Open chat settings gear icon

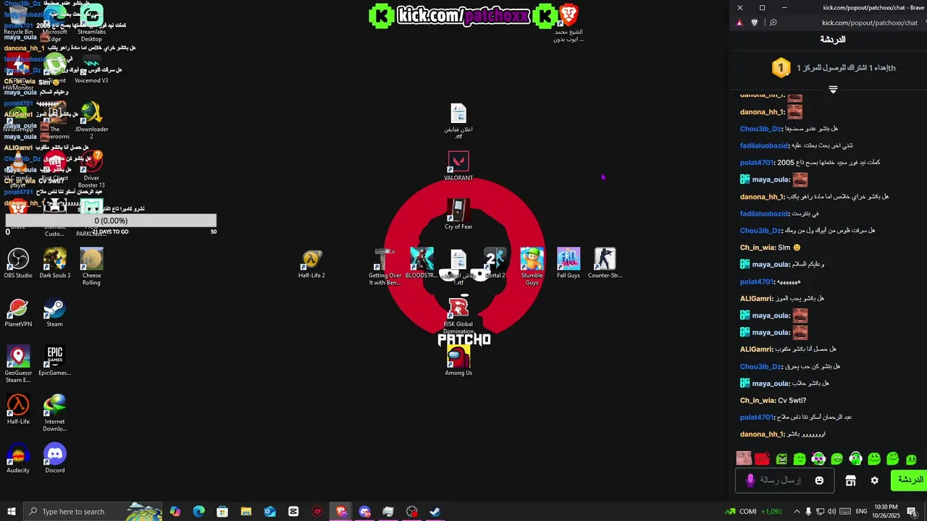tap(874, 480)
